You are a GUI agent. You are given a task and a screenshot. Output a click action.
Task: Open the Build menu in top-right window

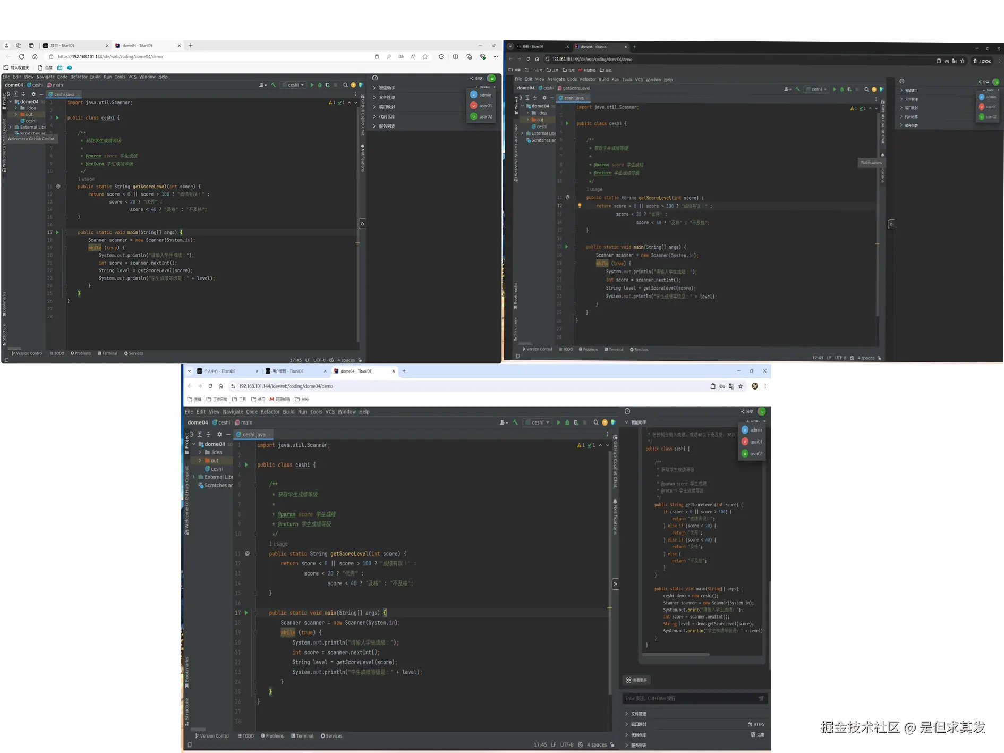603,80
